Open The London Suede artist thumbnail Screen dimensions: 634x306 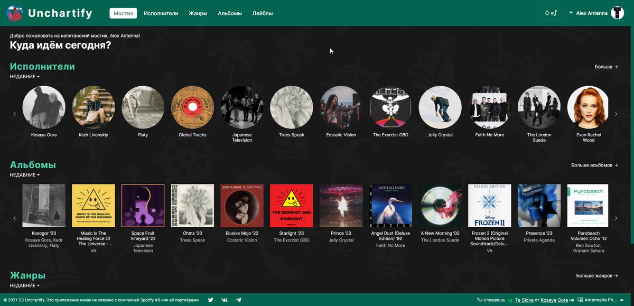pos(539,107)
